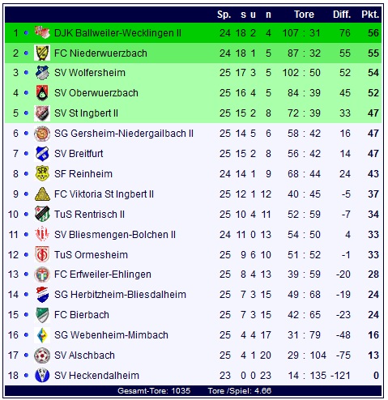Open the TuS Rentrisch II team link
The height and width of the screenshot is (400, 388).
[89, 215]
